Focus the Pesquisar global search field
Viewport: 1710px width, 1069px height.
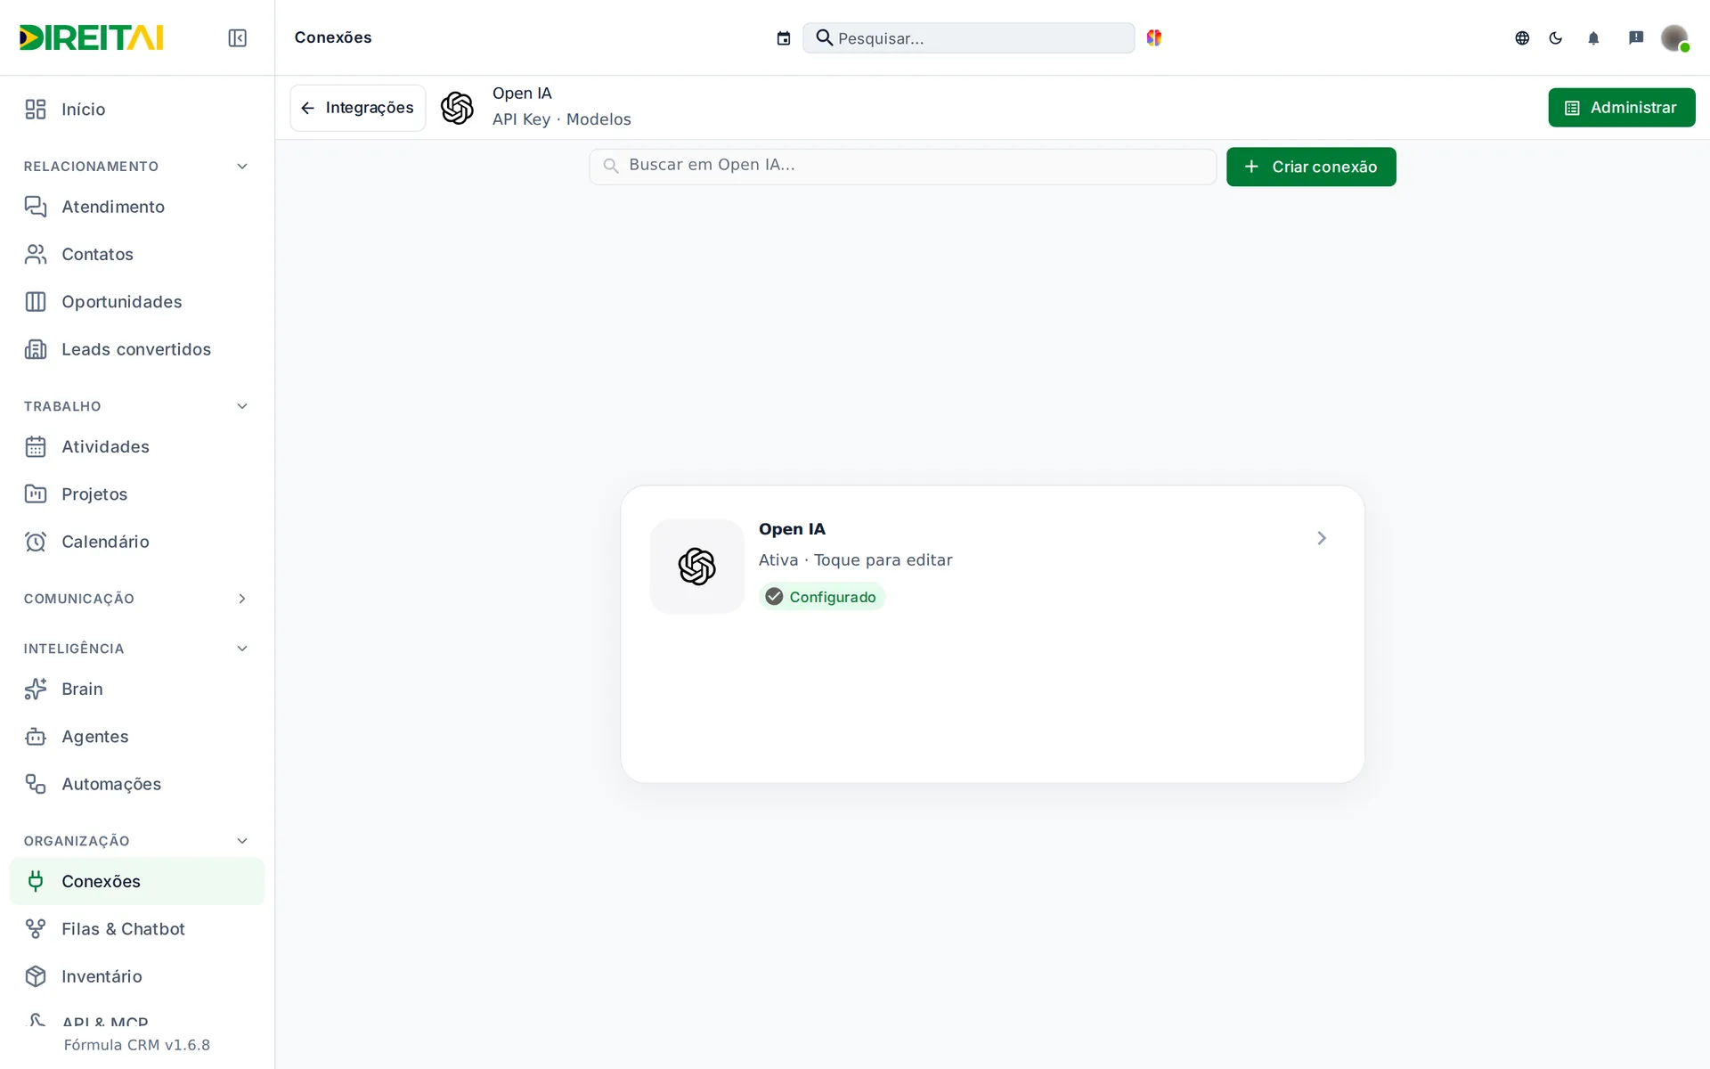tap(969, 38)
